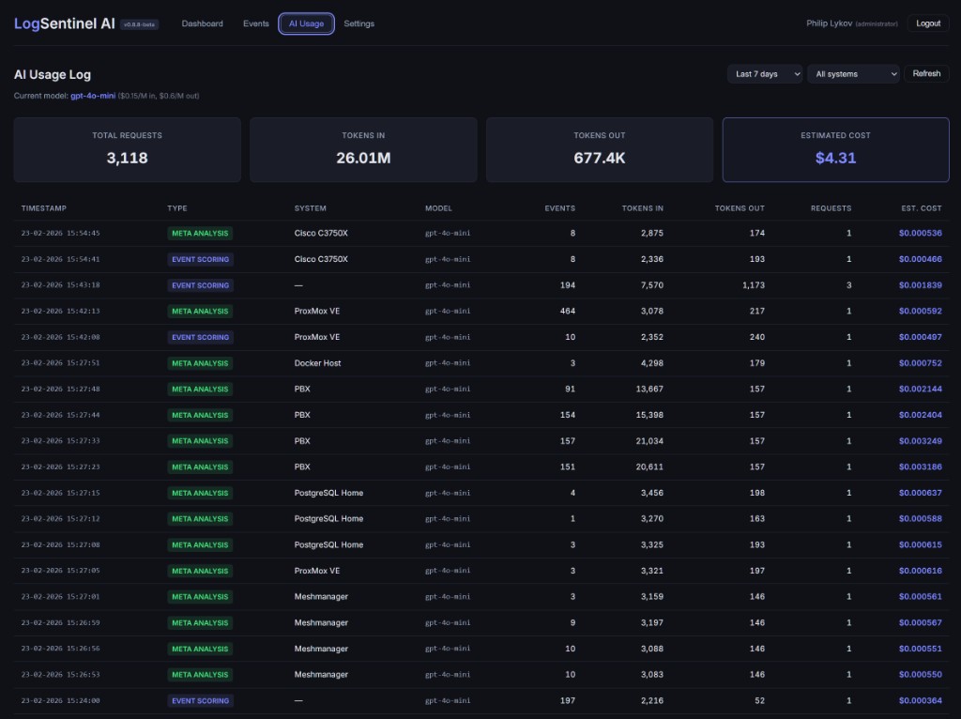Viewport: 961px width, 719px height.
Task: Click timestamp 23-02-2026 15:27:15
Action: click(x=60, y=493)
